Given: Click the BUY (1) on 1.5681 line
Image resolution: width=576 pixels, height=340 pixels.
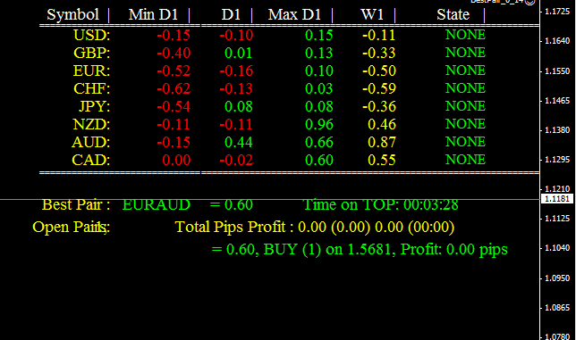Looking at the screenshot, I should click(360, 250).
